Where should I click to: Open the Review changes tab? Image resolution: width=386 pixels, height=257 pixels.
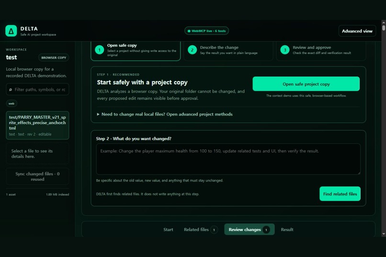pos(250,229)
